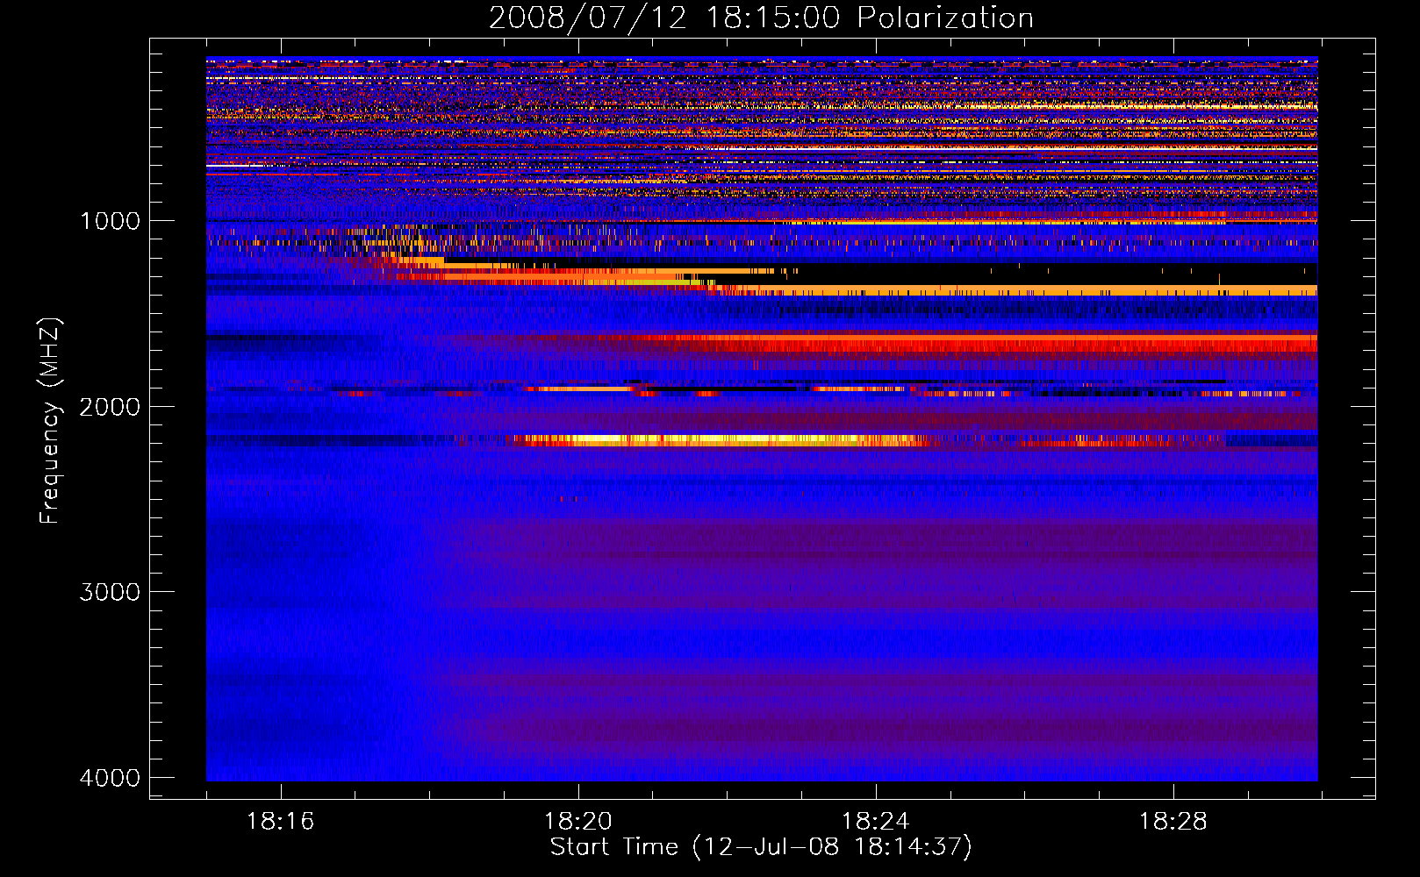The height and width of the screenshot is (877, 1420).
Task: Click the 4000 frequency tick label
Action: pyautogui.click(x=110, y=778)
